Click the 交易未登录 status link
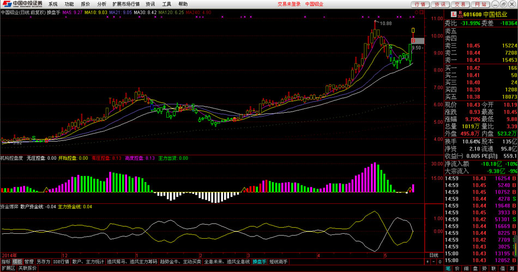The image size is (518, 272). point(289,4)
